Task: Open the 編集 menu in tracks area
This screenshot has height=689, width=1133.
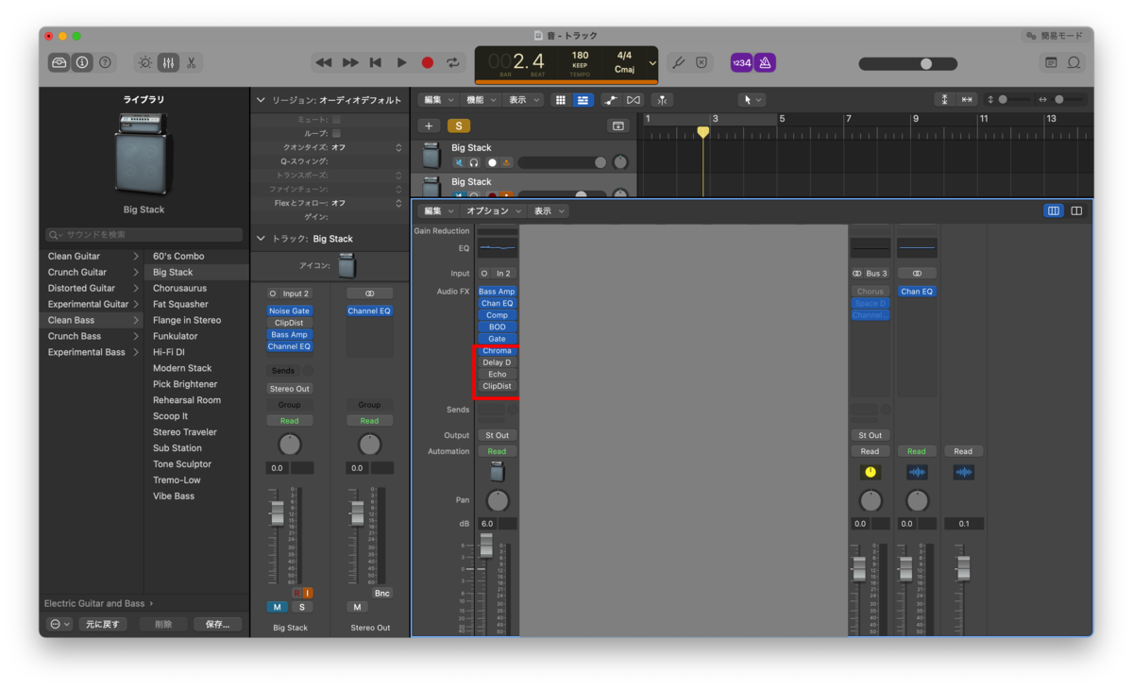Action: 437,100
